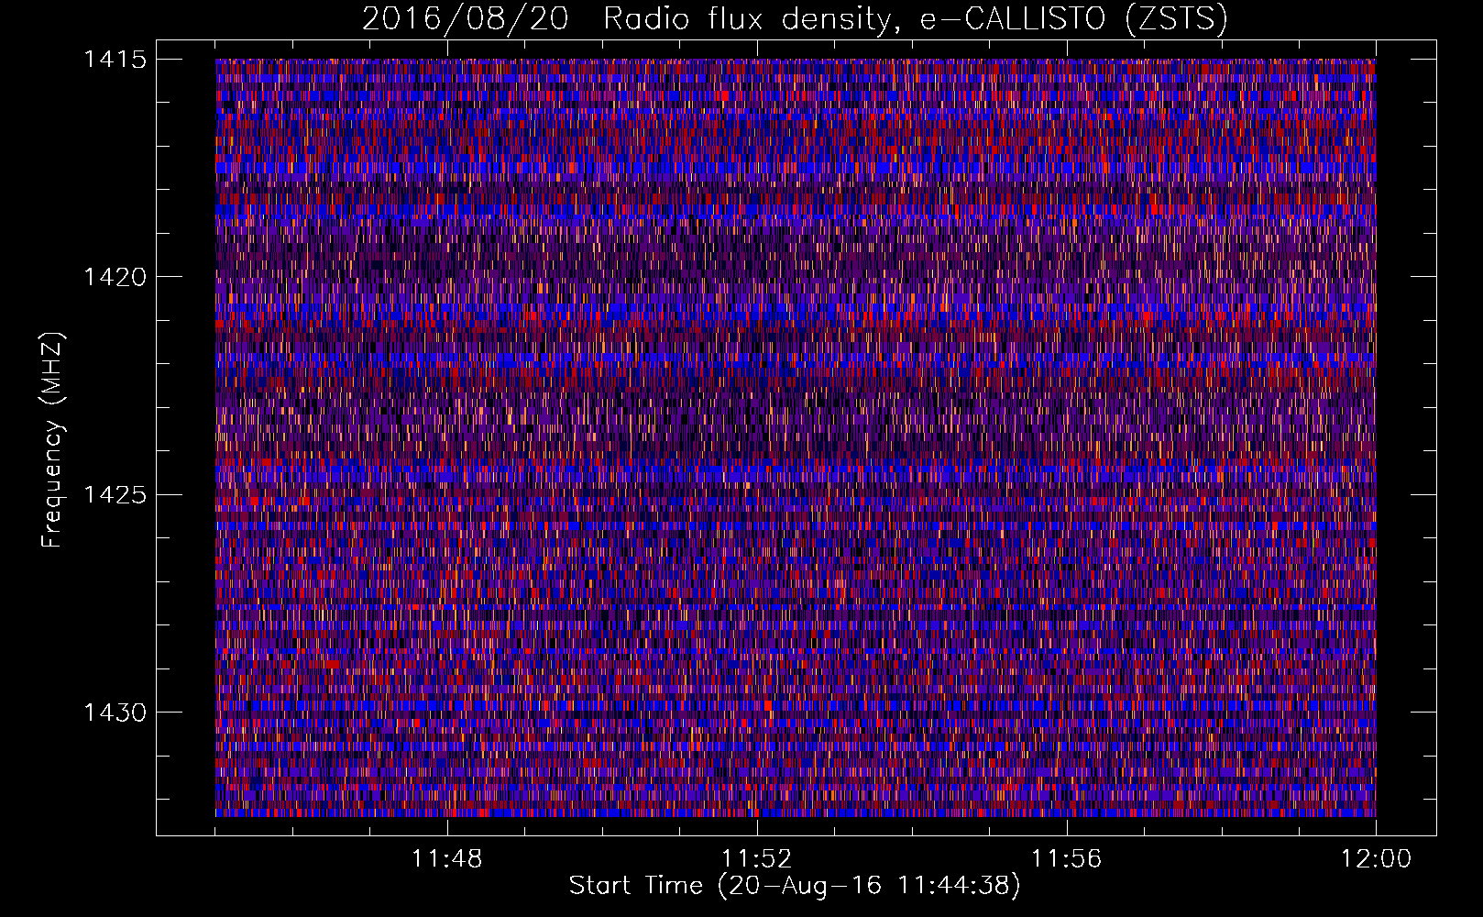Click the 11:56 time axis label

[1066, 859]
